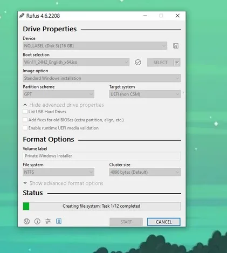Image resolution: width=227 pixels, height=253 pixels.
Task: Enable List USB Hard Drives checkbox
Action: tap(25, 112)
